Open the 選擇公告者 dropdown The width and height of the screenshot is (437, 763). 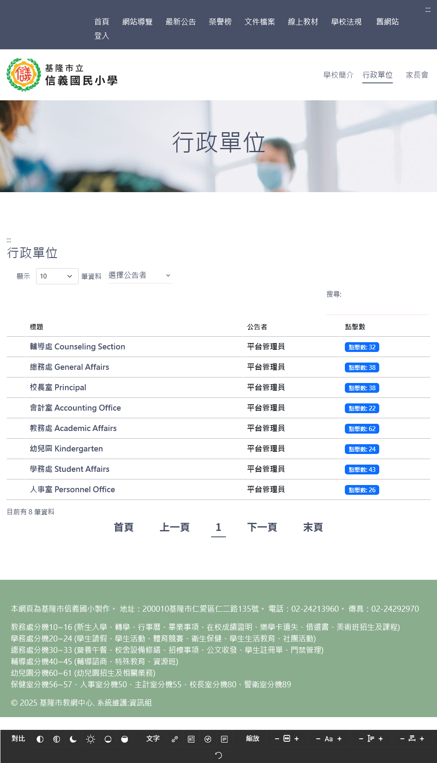tap(140, 275)
